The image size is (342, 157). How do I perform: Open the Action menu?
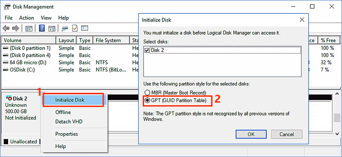pos(27,18)
